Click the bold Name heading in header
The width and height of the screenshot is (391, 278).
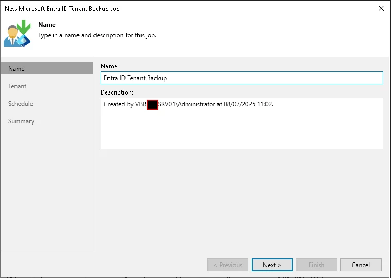pyautogui.click(x=47, y=25)
